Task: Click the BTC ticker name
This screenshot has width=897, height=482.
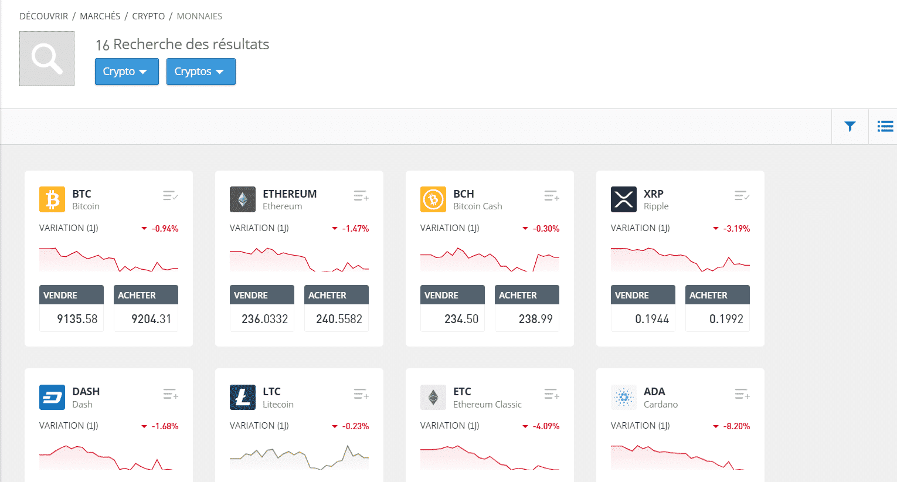Action: pyautogui.click(x=81, y=194)
